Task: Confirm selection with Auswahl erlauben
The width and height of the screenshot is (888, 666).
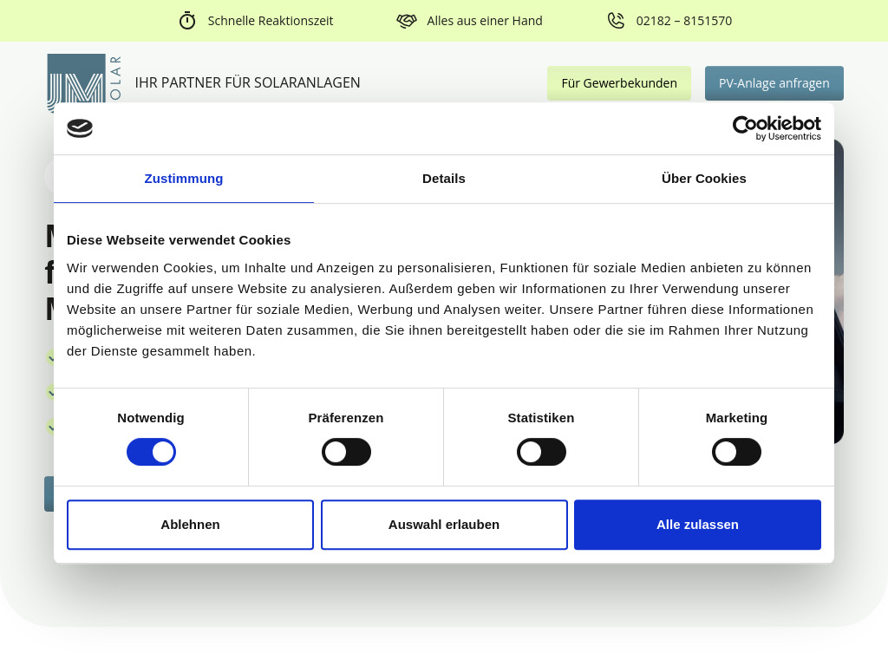Action: pyautogui.click(x=444, y=525)
